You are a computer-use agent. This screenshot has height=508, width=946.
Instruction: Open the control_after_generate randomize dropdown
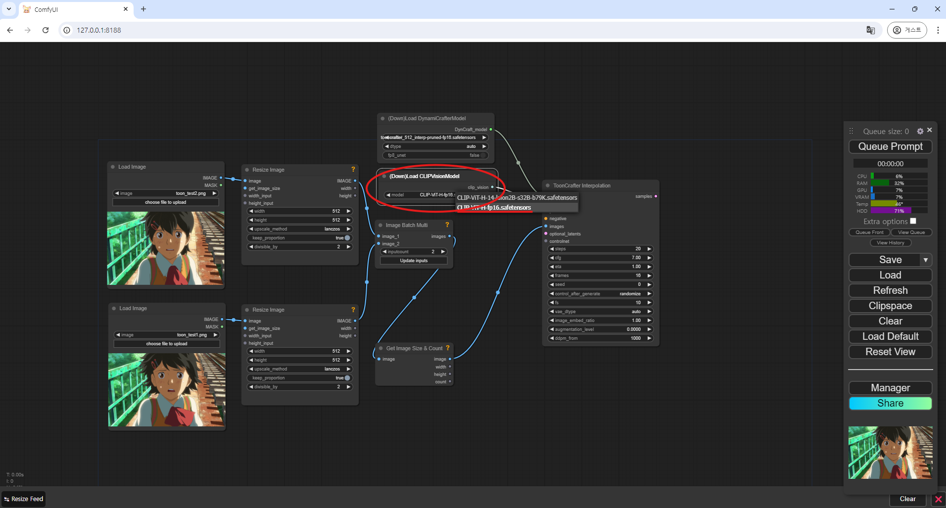click(601, 294)
